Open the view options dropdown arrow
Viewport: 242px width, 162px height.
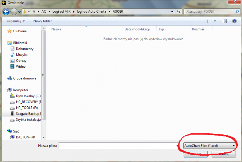215,21
